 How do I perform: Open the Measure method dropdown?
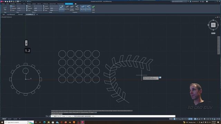point(77,8)
